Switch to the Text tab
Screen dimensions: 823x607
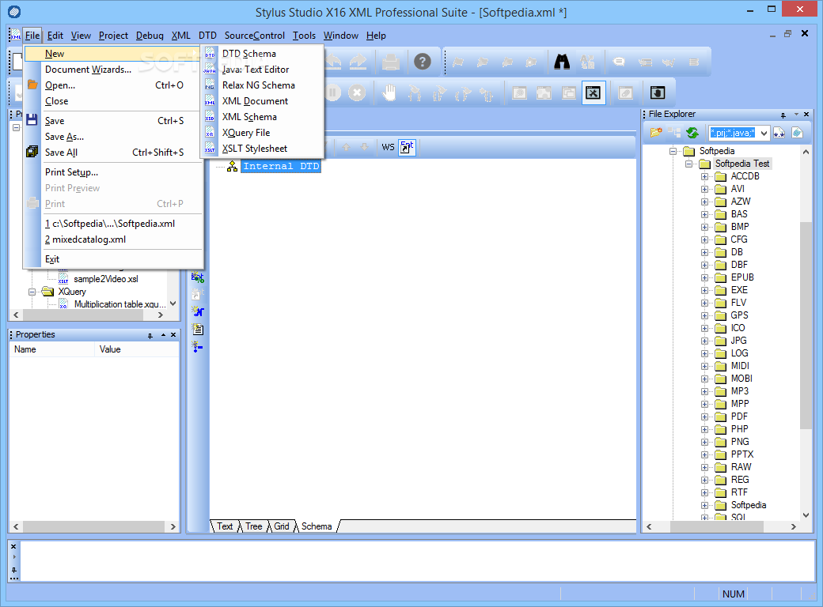(225, 526)
